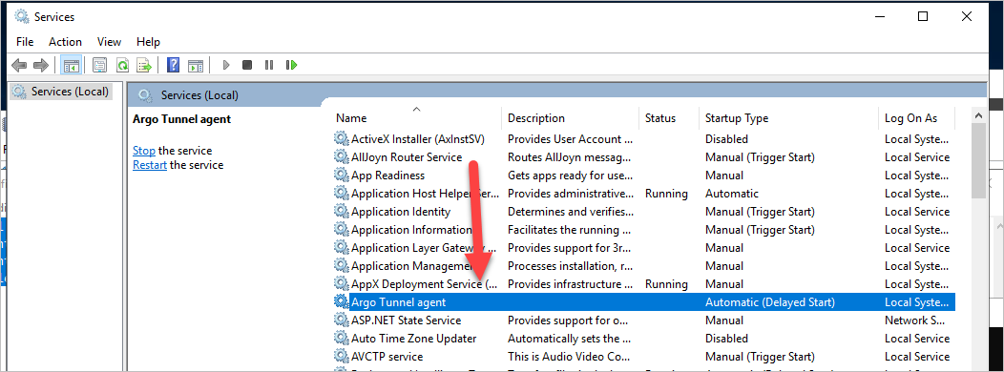Sort by the Status column header

pyautogui.click(x=669, y=118)
